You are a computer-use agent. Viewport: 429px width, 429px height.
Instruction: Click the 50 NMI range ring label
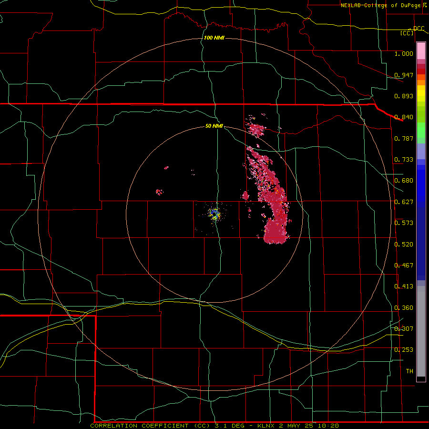click(x=214, y=126)
